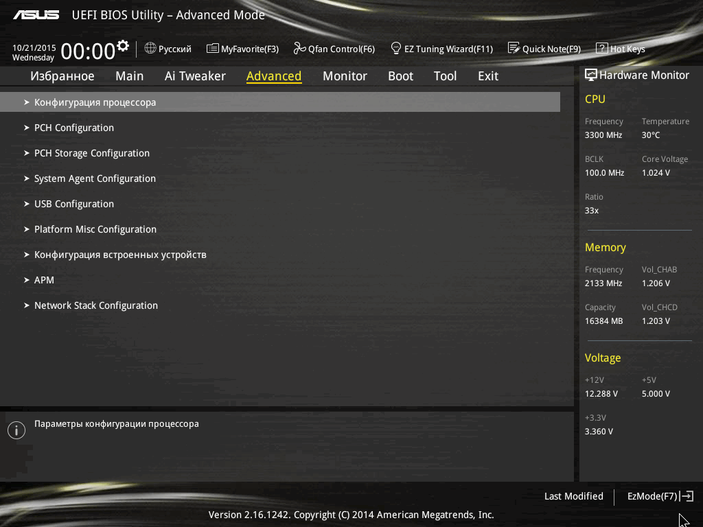This screenshot has height=527, width=703.
Task: Expand Конфигурация процессора arrow
Action: (27, 102)
